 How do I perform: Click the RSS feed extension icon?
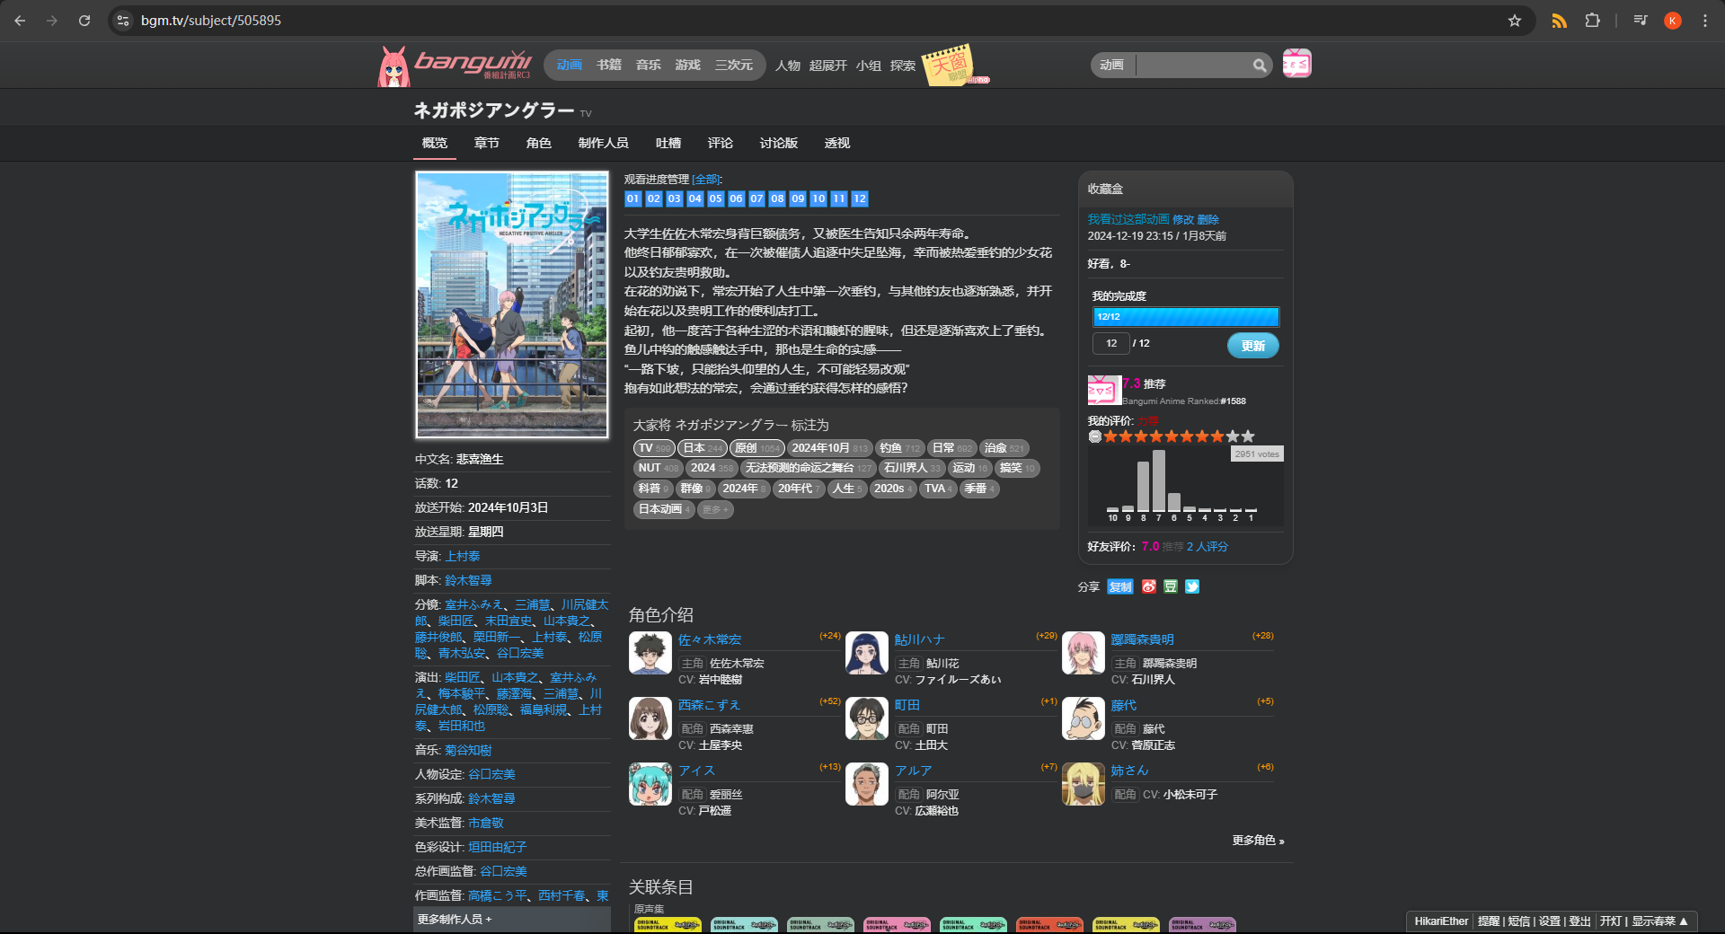[1559, 21]
